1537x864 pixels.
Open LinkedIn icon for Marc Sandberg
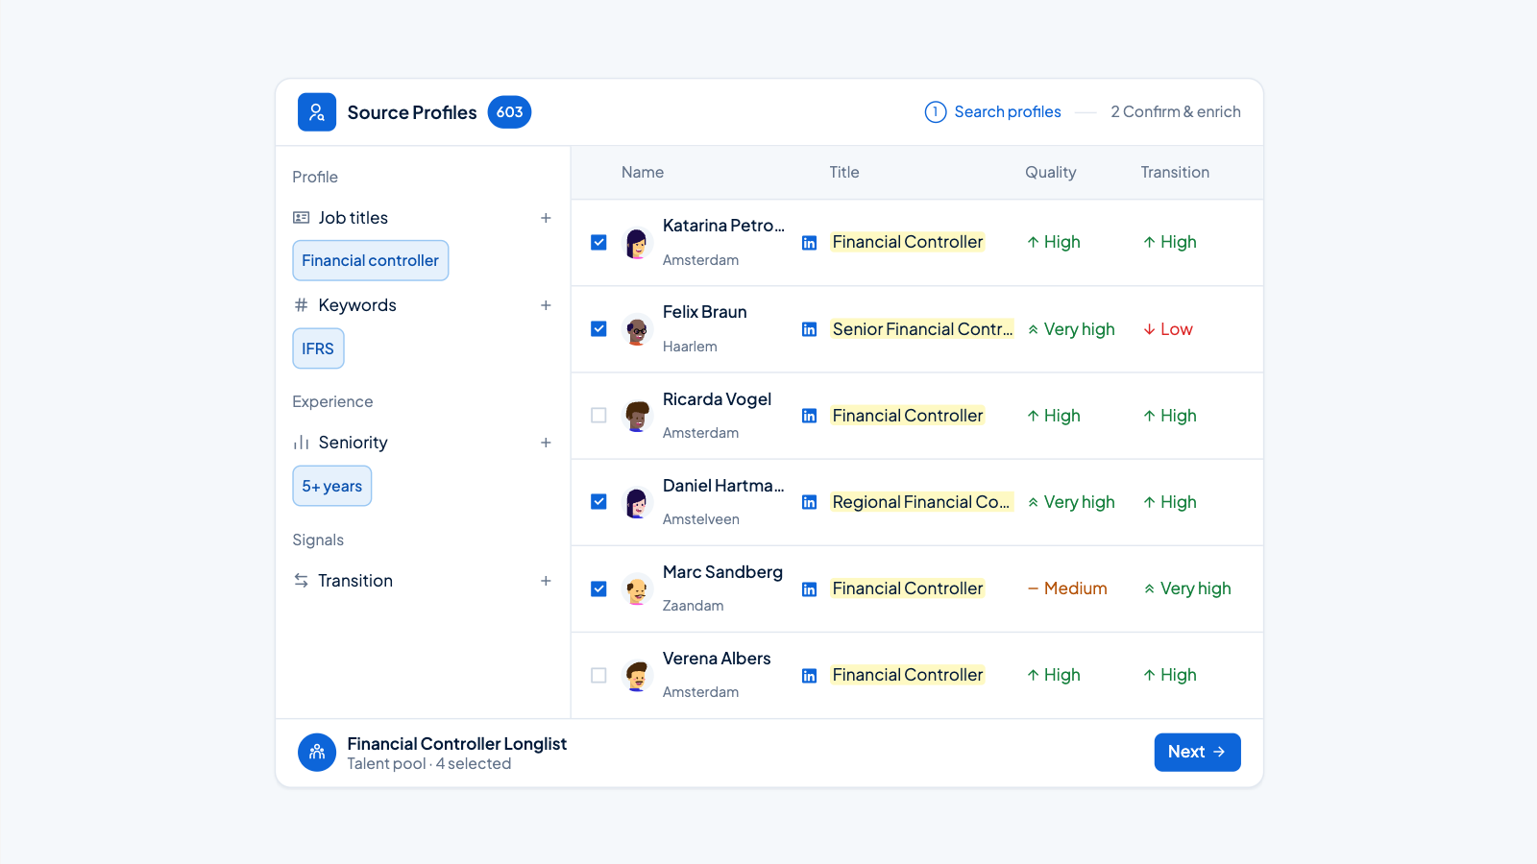pyautogui.click(x=810, y=588)
